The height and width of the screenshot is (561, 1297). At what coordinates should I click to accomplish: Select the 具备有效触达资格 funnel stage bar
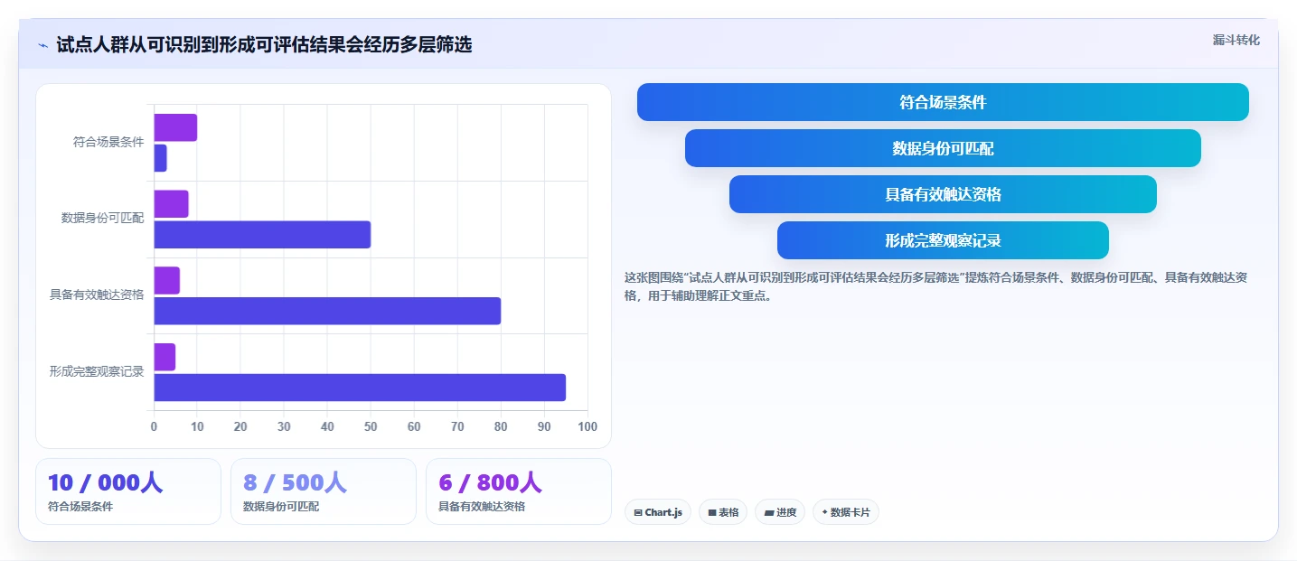point(943,194)
